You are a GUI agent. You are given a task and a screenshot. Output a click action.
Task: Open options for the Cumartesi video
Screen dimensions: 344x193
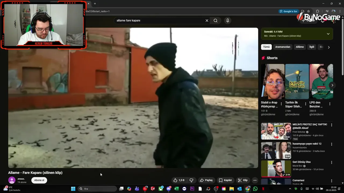[x=332, y=181]
